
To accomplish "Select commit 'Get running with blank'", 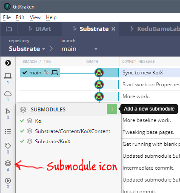I will coord(151,144).
